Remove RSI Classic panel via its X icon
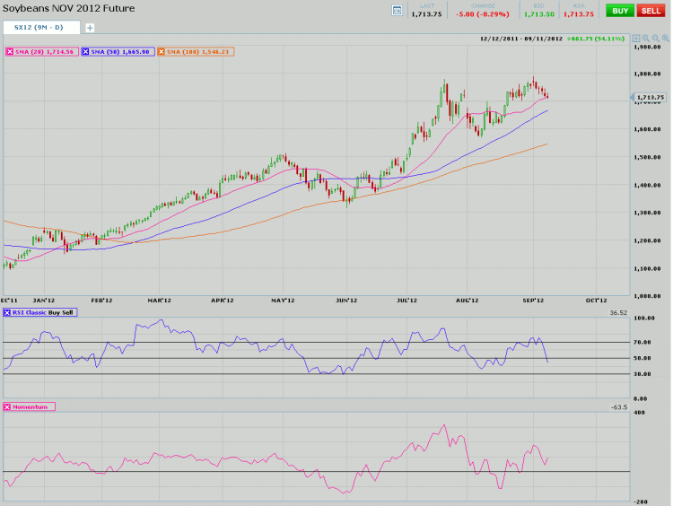Image resolution: width=673 pixels, height=506 pixels. pos(8,312)
